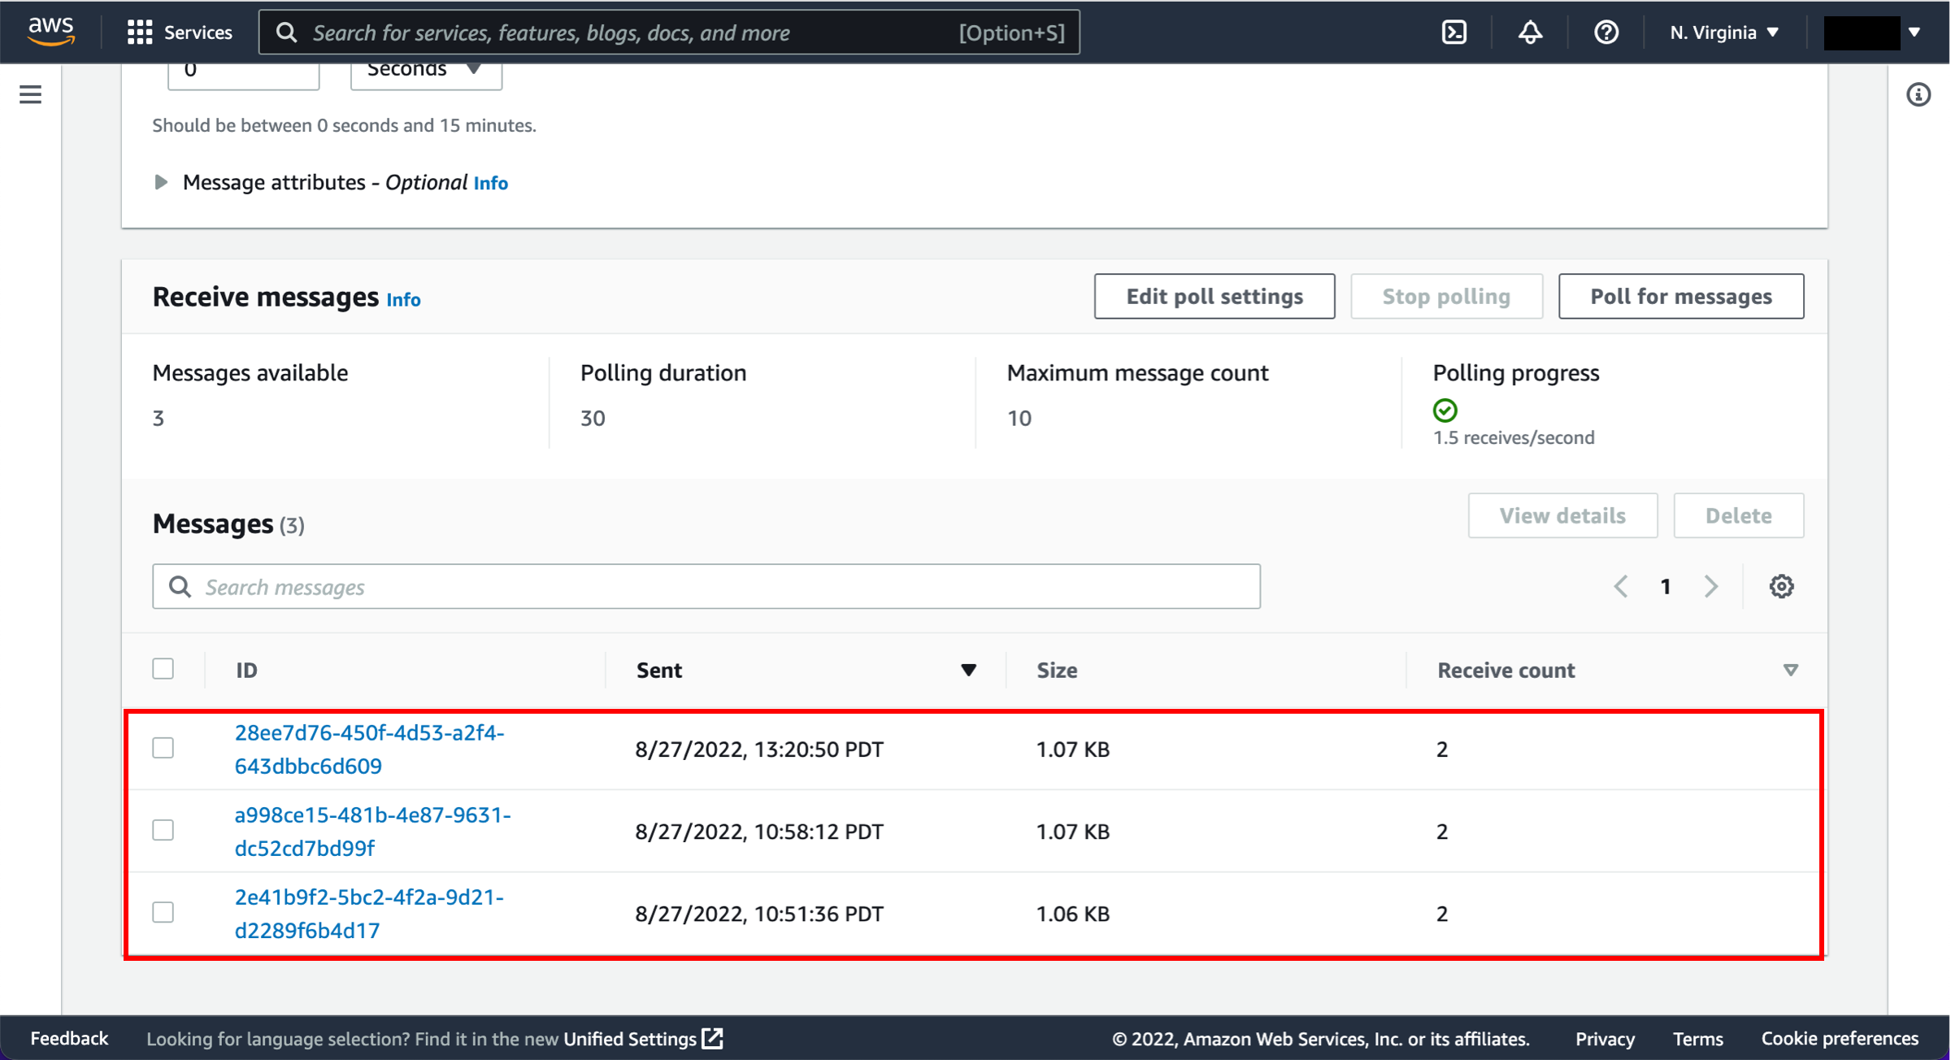The image size is (1951, 1060).
Task: Click the notifications bell icon
Action: (1532, 33)
